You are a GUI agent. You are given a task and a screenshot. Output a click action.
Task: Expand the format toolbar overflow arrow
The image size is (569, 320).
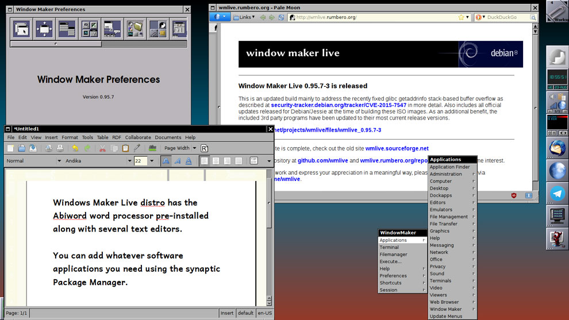269,161
